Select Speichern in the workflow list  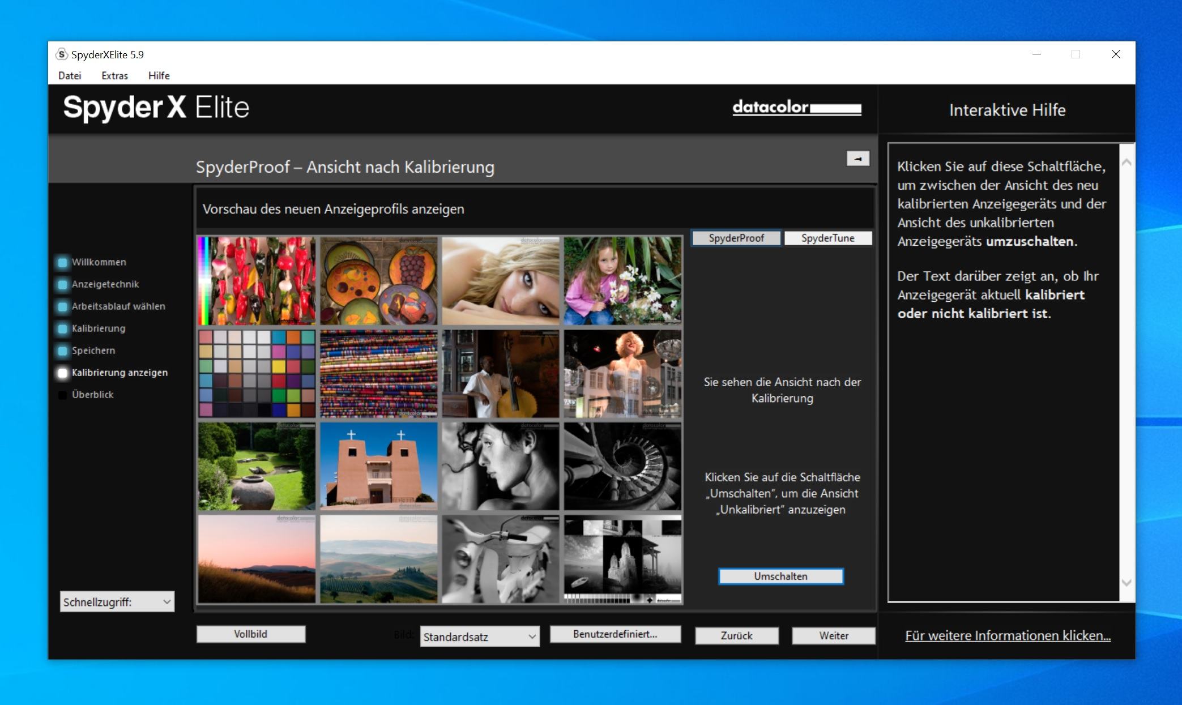(x=93, y=351)
